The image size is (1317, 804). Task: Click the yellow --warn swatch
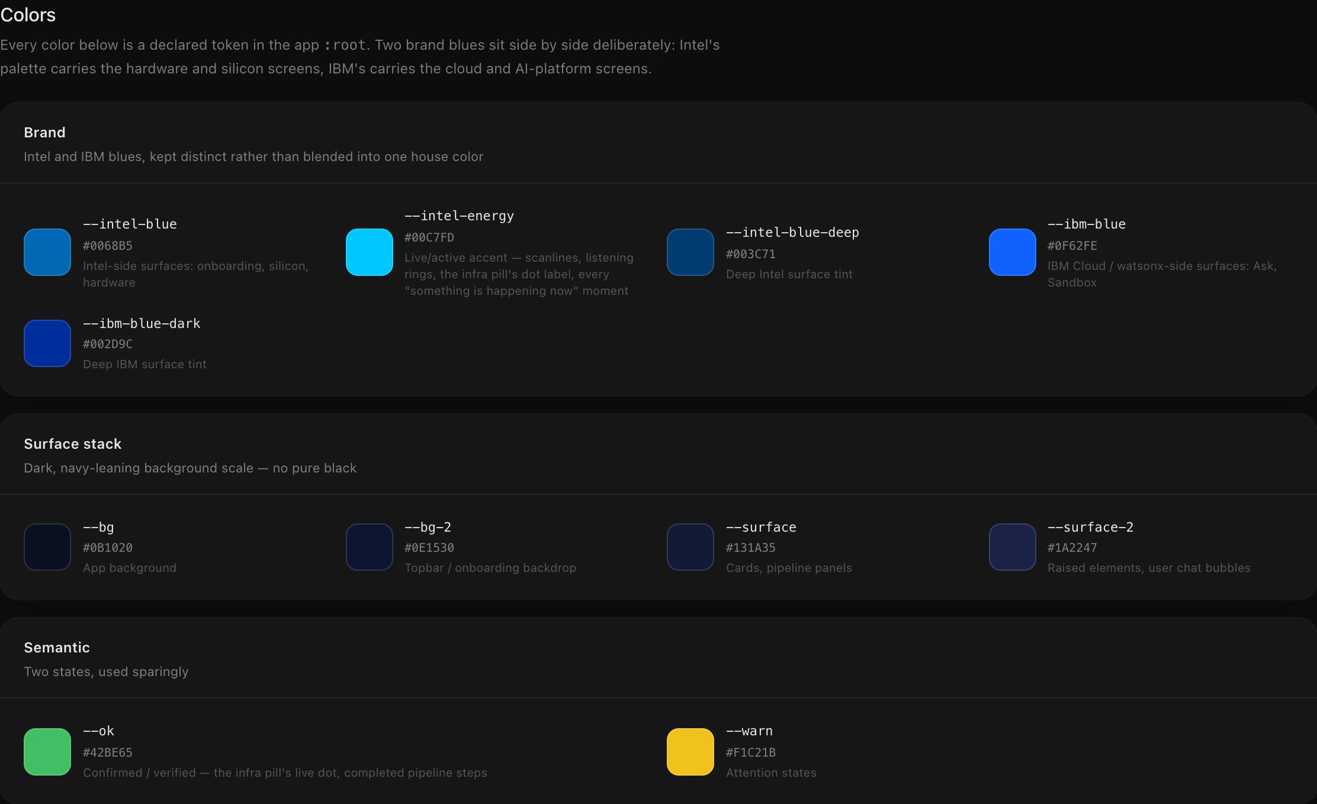690,752
